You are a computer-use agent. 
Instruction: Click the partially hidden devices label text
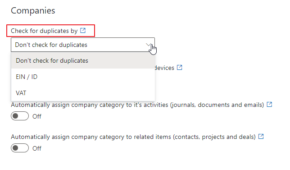coord(165,68)
